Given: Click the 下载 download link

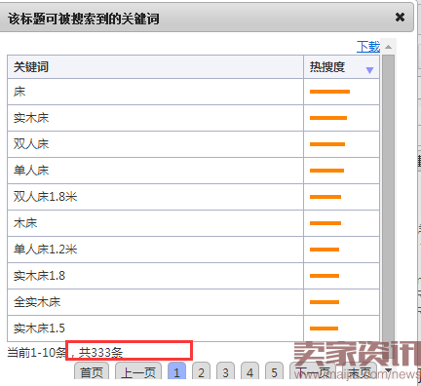Looking at the screenshot, I should click(368, 47).
